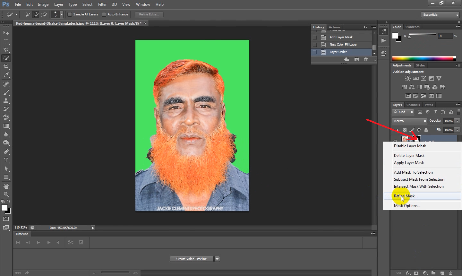Delete current state in History panel
462x276 pixels.
point(366,59)
